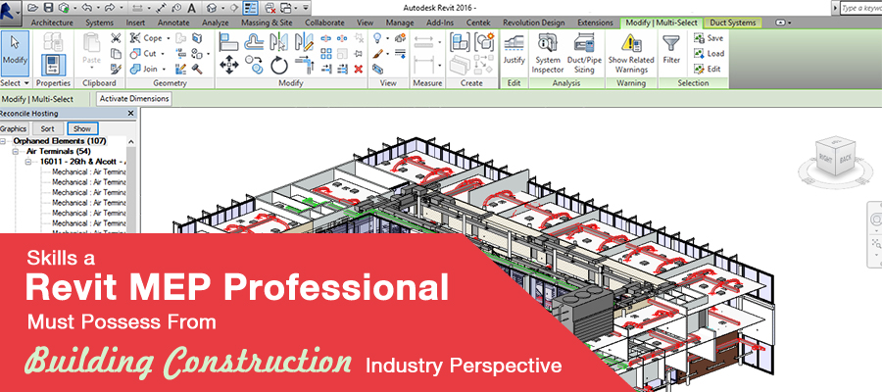This screenshot has height=392, width=882.
Task: Open the Cope dropdown arrow
Action: pos(167,38)
